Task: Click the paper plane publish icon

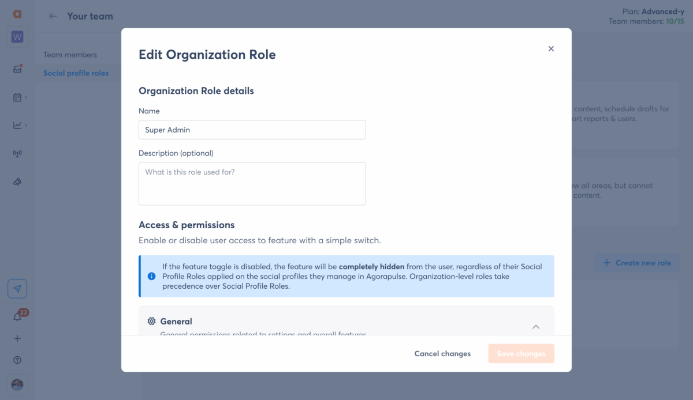Action: (17, 289)
